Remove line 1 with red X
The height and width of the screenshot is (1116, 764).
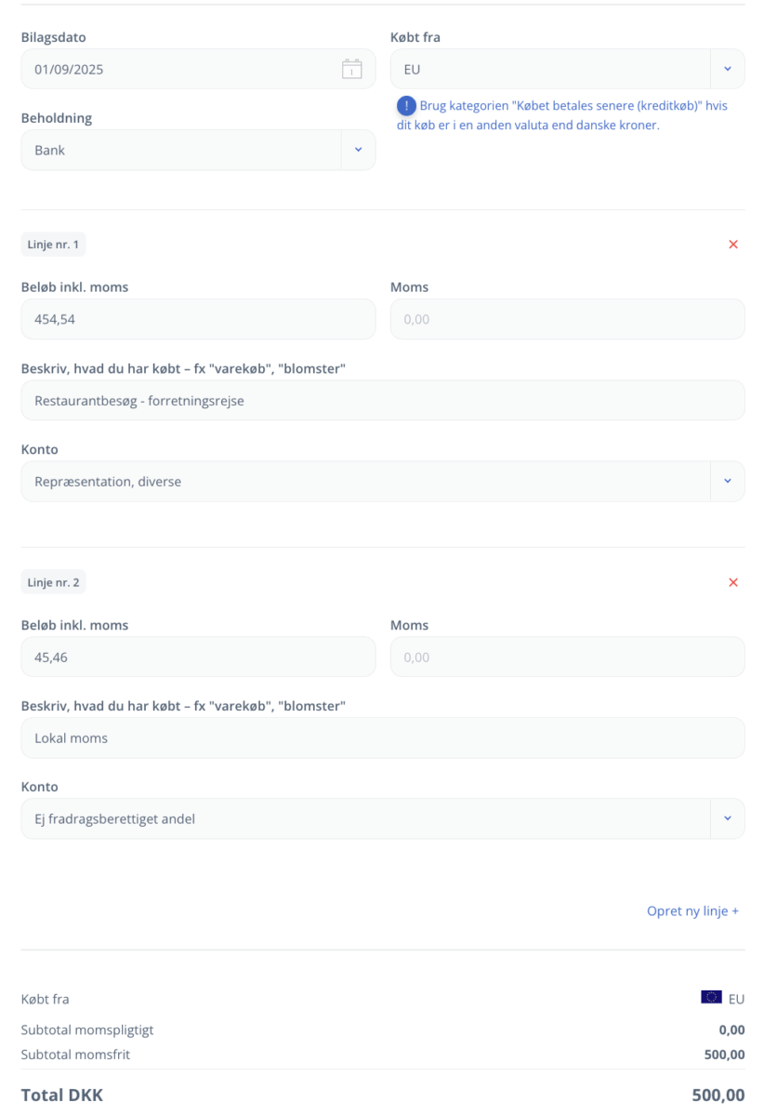pyautogui.click(x=733, y=245)
